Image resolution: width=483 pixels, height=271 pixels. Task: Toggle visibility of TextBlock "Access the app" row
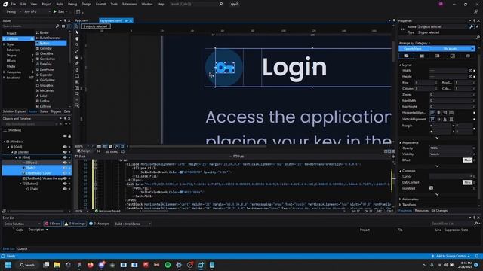click(x=65, y=178)
